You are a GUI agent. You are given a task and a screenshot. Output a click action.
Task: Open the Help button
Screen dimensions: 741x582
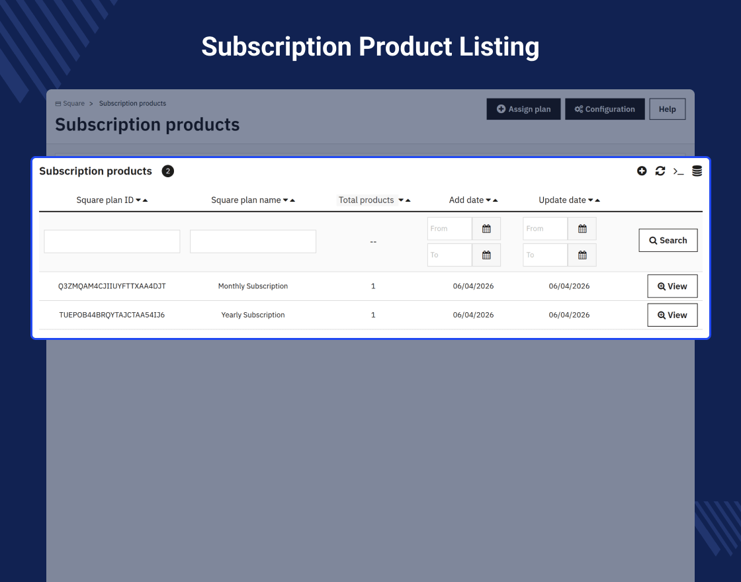(x=668, y=109)
